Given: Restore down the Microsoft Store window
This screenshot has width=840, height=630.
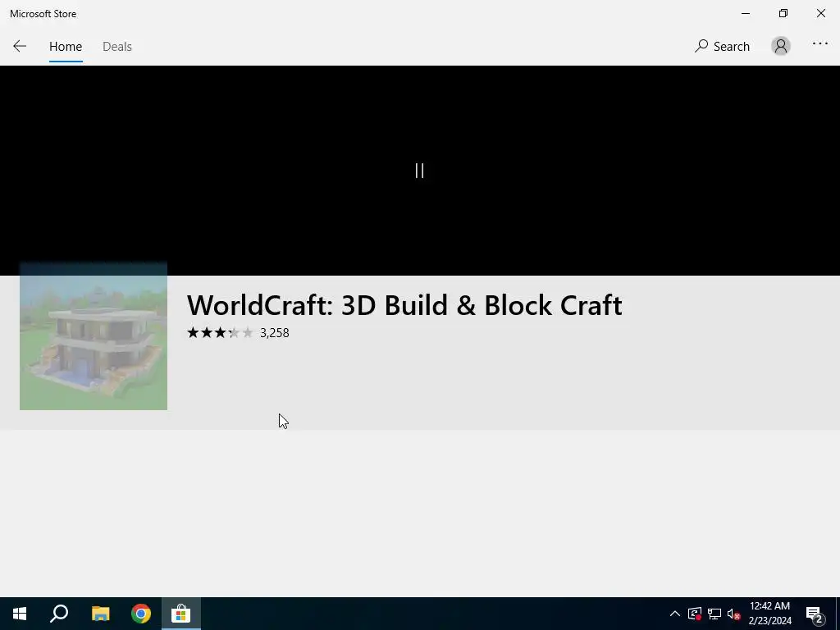Looking at the screenshot, I should click(783, 13).
